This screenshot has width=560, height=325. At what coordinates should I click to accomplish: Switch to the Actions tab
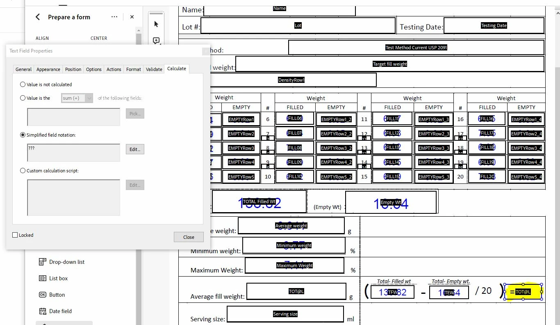[114, 69]
